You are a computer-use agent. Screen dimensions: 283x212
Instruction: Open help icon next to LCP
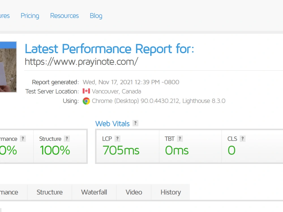click(117, 139)
